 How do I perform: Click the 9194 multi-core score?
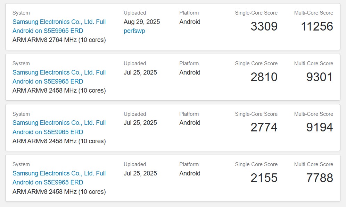(320, 128)
